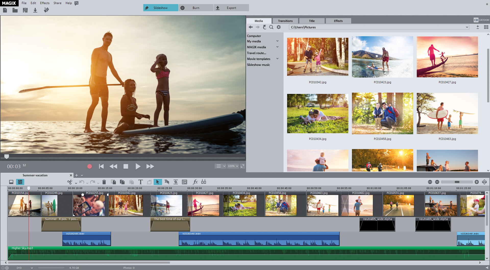Open the audio mixer icon
Screen dimensions: 490x270
204,182
